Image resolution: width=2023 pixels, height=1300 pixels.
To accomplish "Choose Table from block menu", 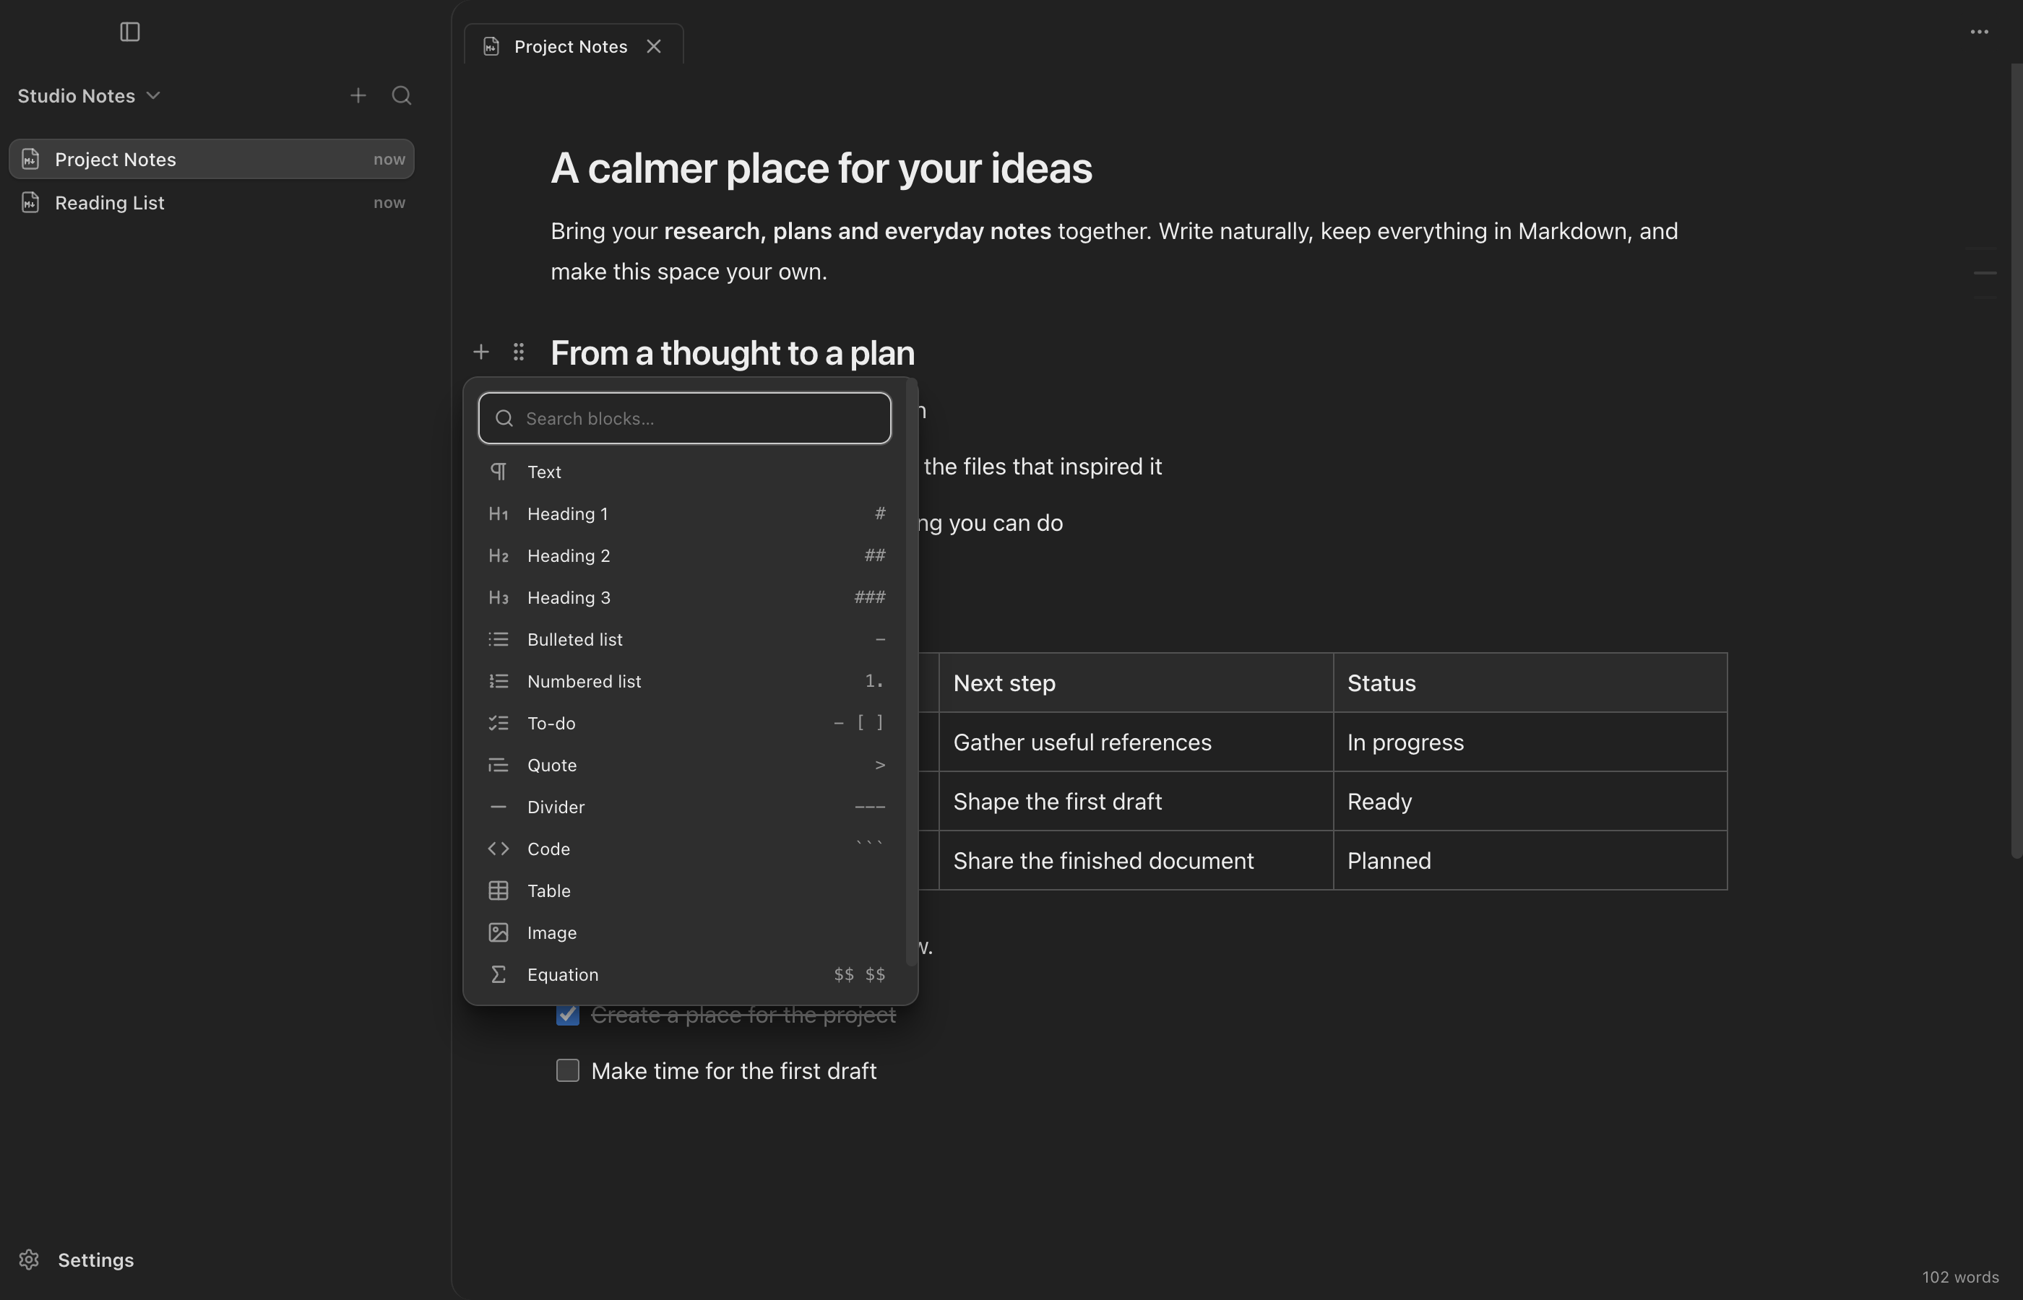I will pyautogui.click(x=686, y=890).
